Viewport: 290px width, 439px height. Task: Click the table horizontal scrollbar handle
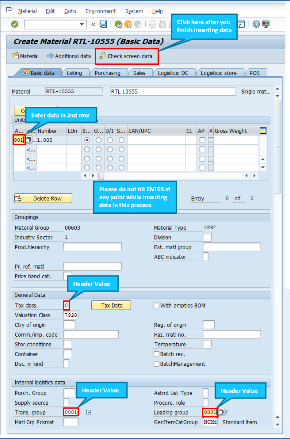101,176
